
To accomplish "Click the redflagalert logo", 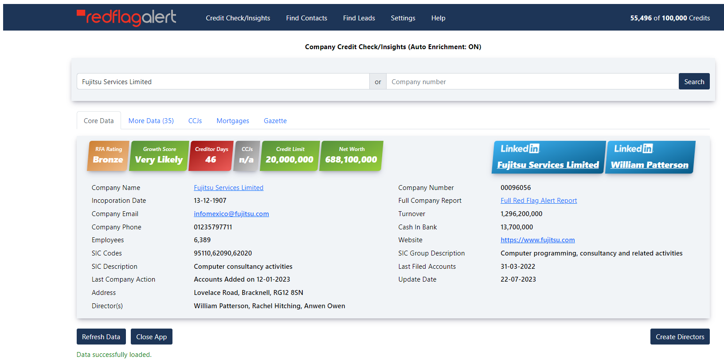I will click(x=126, y=18).
